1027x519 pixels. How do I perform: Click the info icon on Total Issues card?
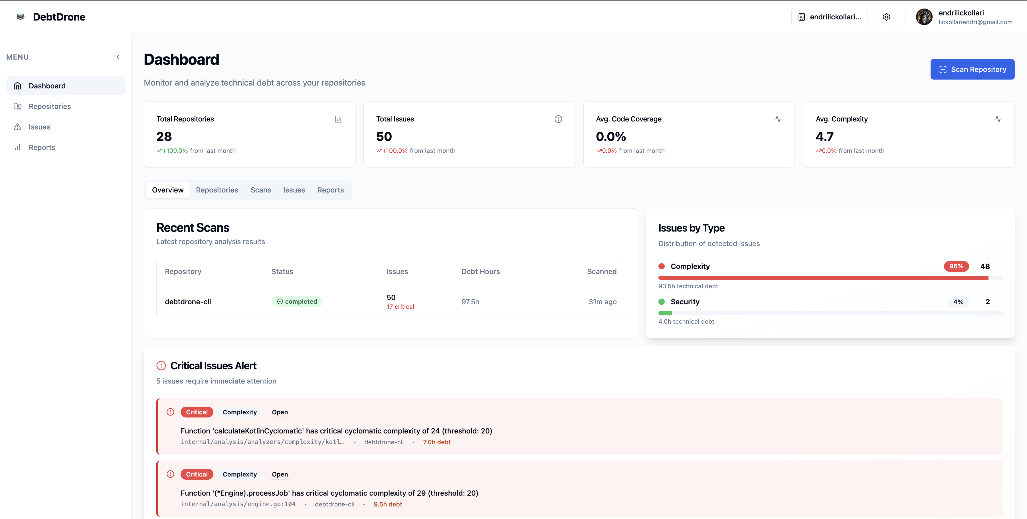point(558,119)
